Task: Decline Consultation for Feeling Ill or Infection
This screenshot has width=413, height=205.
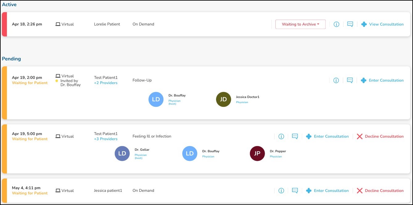Action: pyautogui.click(x=380, y=137)
